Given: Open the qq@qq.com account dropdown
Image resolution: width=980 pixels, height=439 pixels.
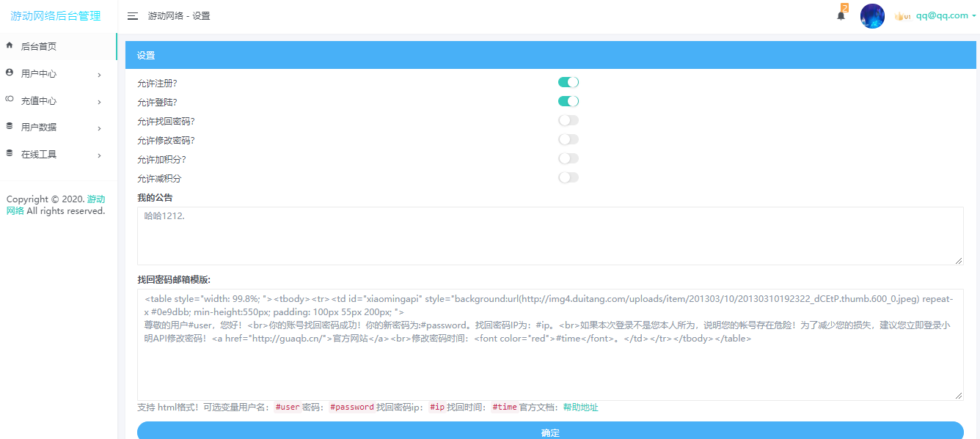Looking at the screenshot, I should (946, 15).
